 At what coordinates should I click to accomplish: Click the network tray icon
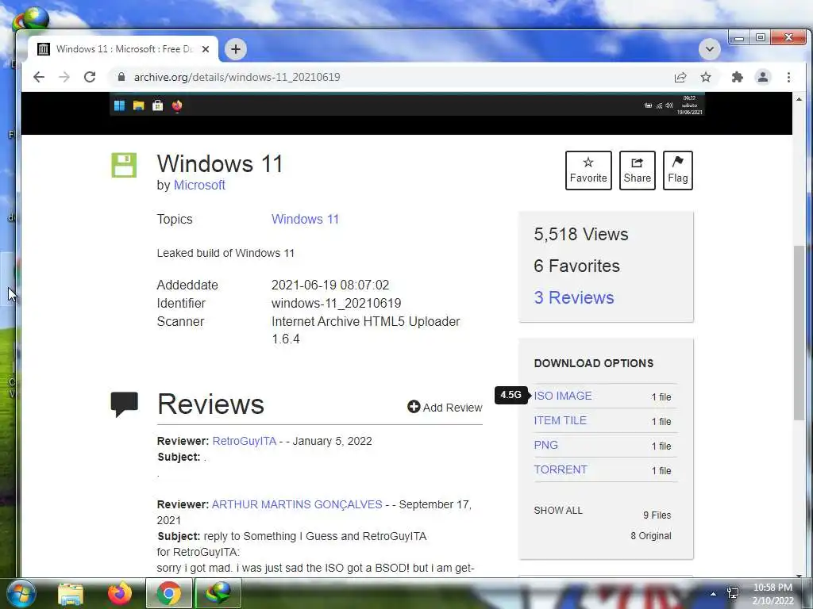pyautogui.click(x=733, y=593)
